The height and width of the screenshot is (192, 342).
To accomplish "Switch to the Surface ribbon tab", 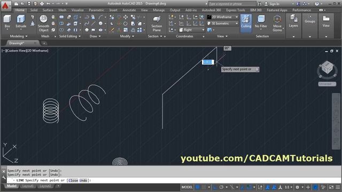I will click(48, 10).
